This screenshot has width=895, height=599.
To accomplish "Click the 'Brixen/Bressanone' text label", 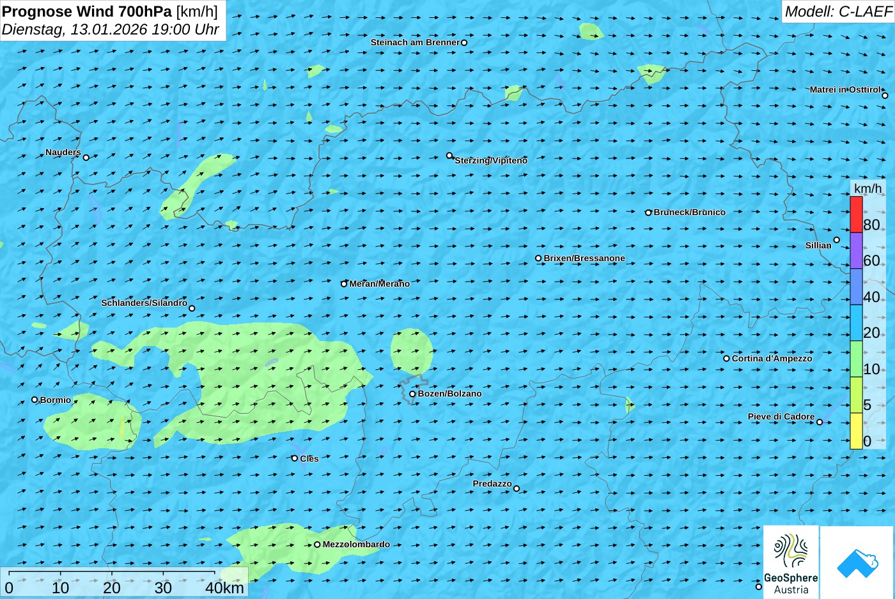I will pos(584,258).
